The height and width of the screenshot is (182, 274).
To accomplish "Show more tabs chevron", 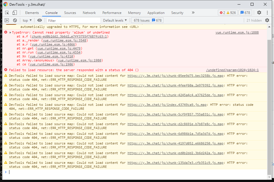I will pos(193,13).
